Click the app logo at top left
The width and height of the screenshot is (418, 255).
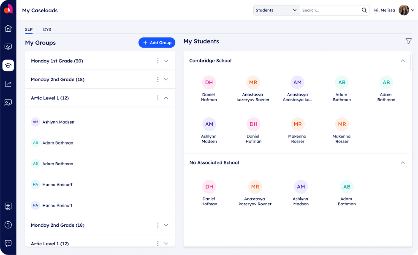[8, 9]
